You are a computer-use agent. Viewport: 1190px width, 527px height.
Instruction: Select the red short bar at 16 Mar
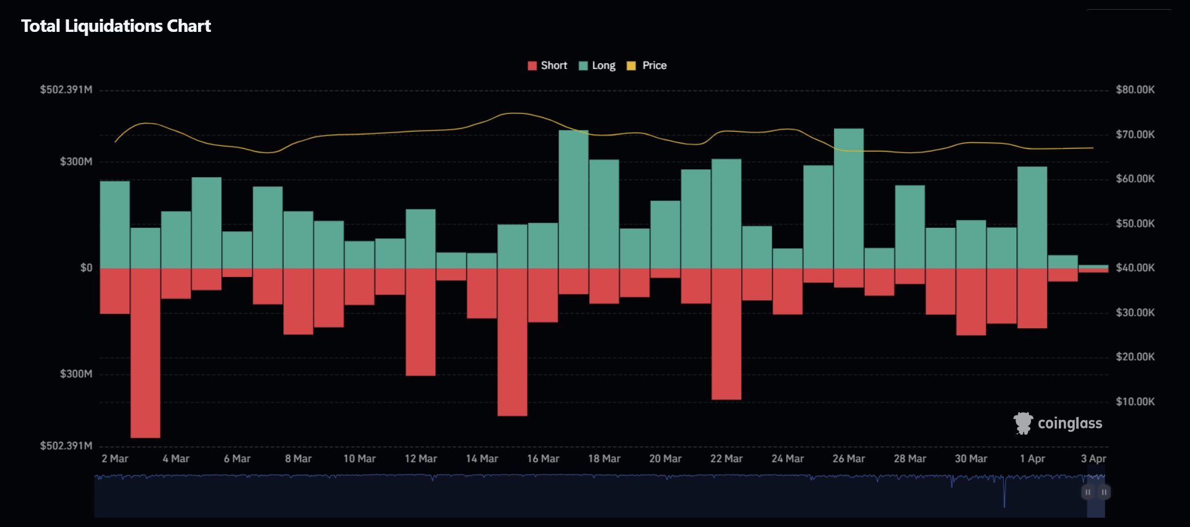pyautogui.click(x=543, y=295)
